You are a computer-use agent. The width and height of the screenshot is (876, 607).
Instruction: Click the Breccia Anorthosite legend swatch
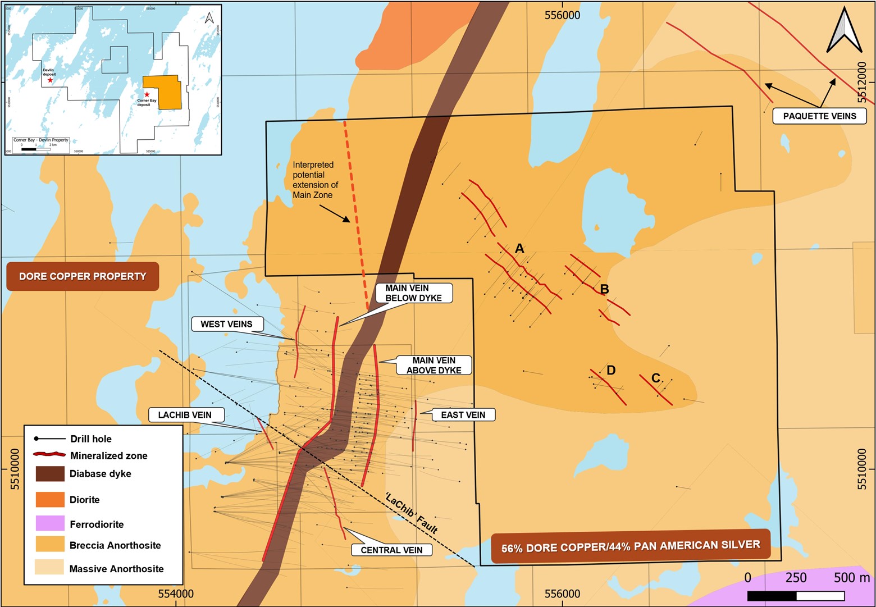point(50,544)
